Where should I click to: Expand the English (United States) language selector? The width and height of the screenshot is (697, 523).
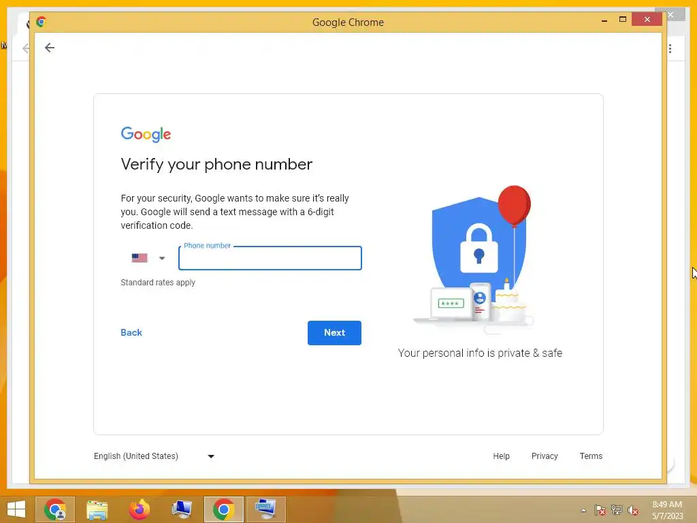(155, 456)
